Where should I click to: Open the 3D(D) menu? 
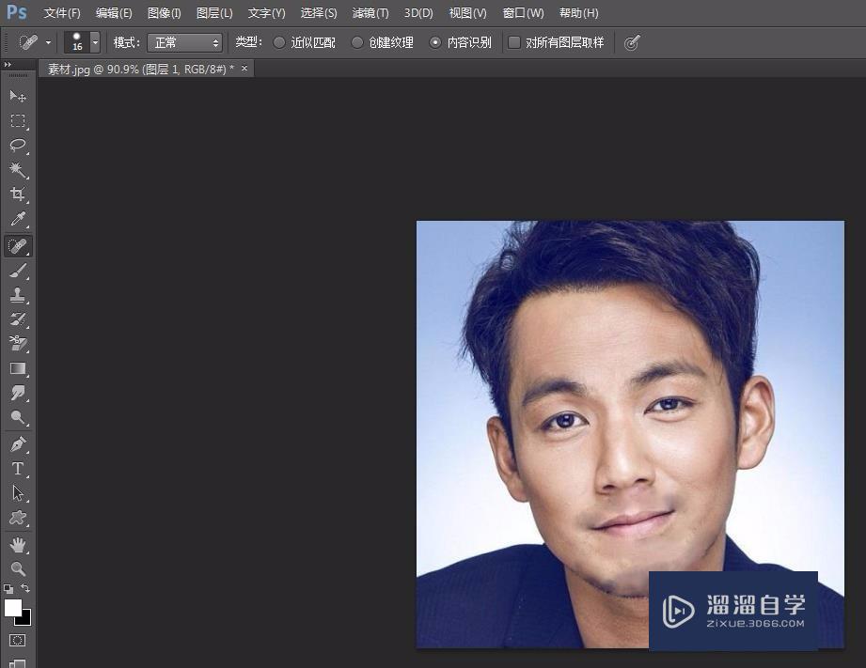point(418,13)
